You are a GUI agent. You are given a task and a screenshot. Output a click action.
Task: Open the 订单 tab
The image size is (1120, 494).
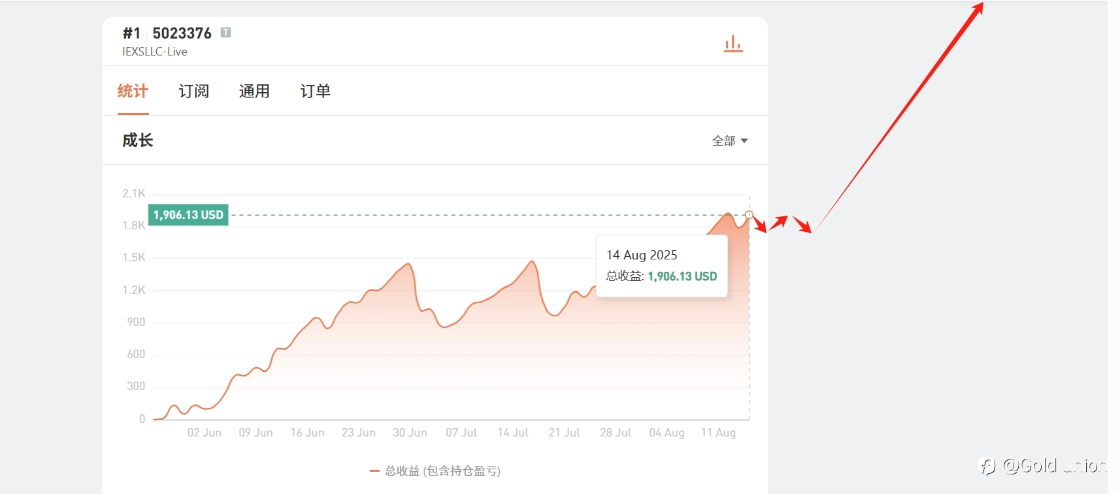pos(315,91)
